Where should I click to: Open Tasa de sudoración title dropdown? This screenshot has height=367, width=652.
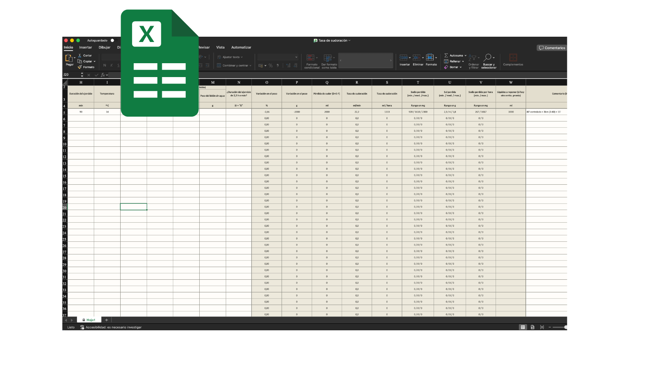[349, 40]
